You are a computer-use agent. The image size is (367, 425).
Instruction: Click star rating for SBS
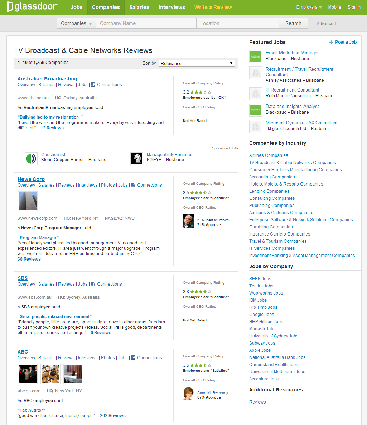point(201,292)
